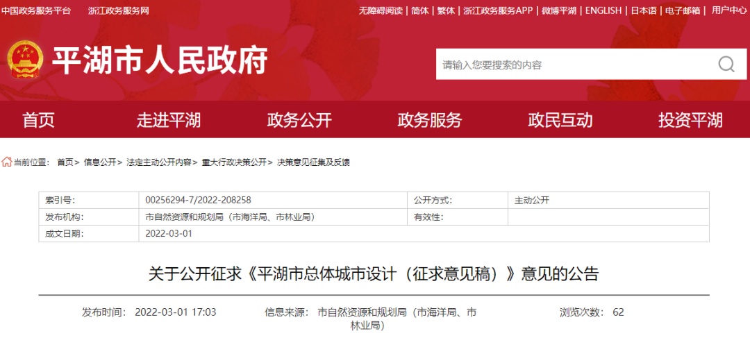Switch the site to ENGLISH
Image resolution: width=750 pixels, height=338 pixels.
pyautogui.click(x=603, y=10)
